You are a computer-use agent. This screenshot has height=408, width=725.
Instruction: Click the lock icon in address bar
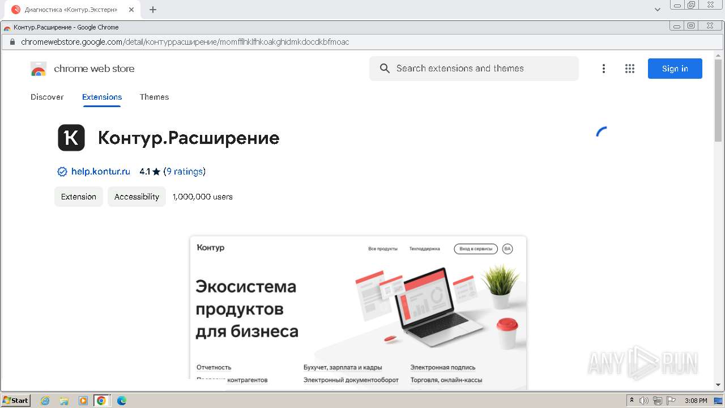[12, 42]
